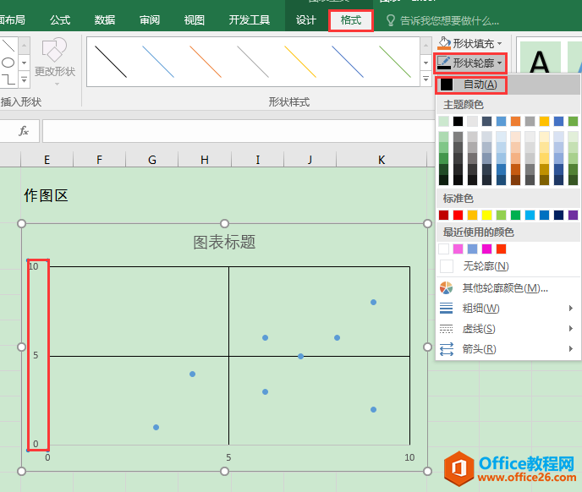Screen dimensions: 582x492
Task: Expand the 箭头(R) arrows submenu
Action: point(508,349)
